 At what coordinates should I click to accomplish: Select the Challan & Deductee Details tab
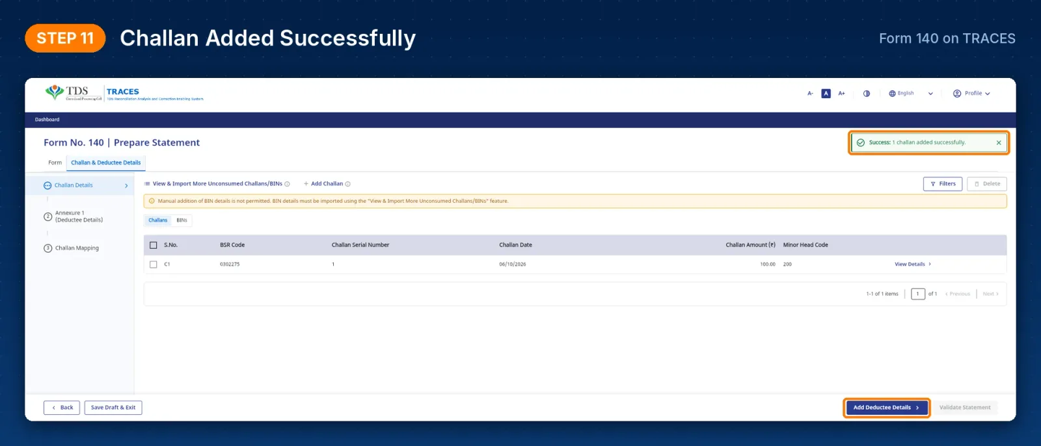(106, 163)
